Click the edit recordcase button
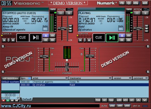 coord(10,78)
